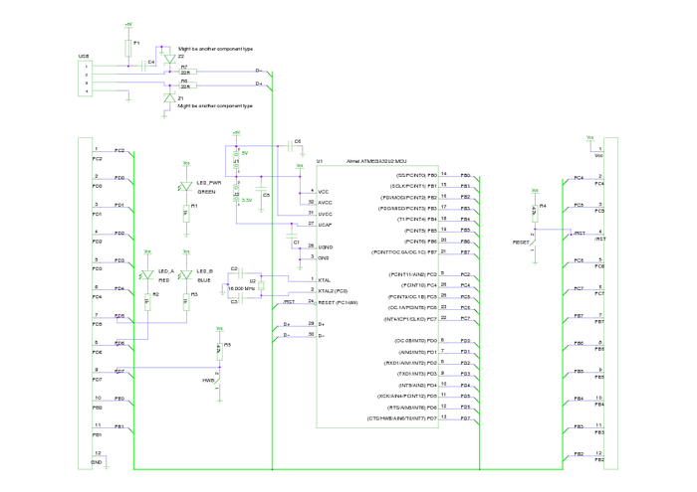Select the blue LED_B symbol

[186, 275]
